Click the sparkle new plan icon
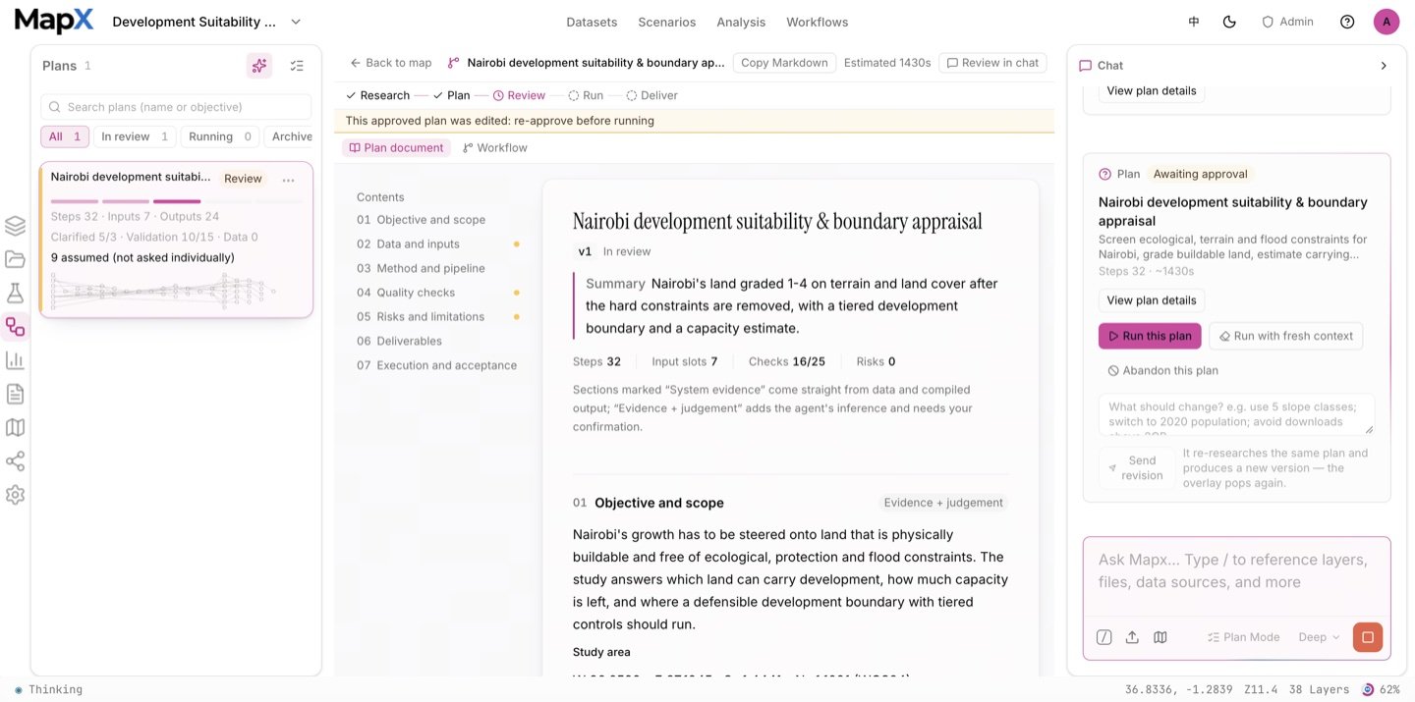The image size is (1415, 702). tap(259, 66)
